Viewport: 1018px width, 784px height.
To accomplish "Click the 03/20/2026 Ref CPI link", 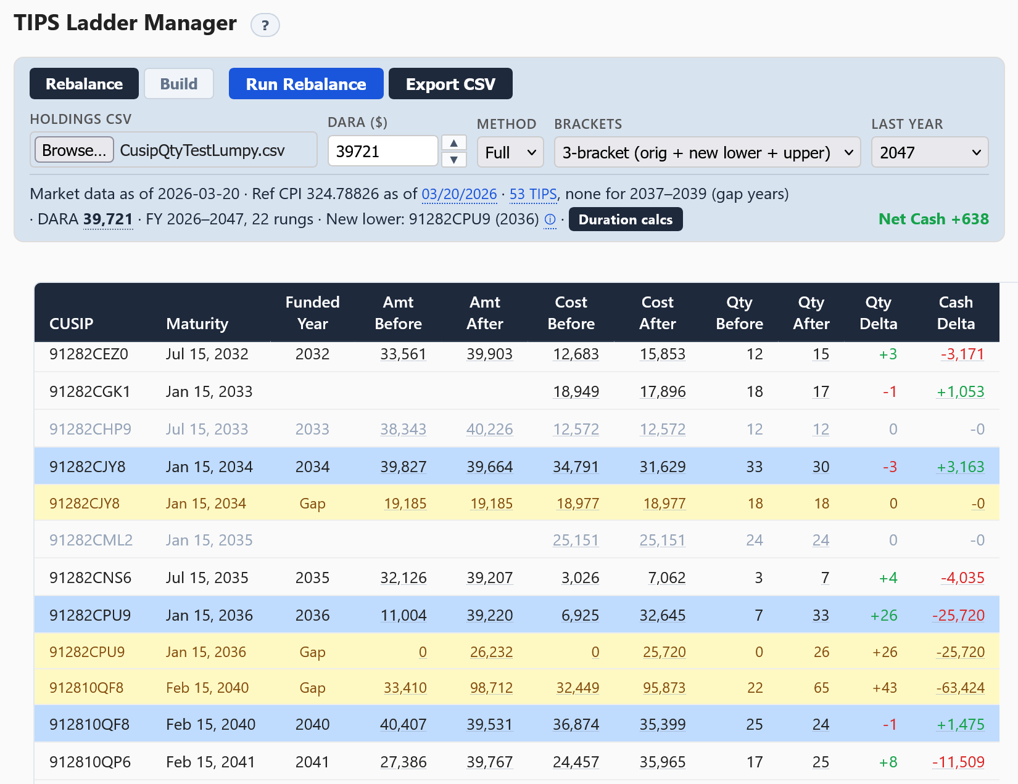I will coord(459,194).
